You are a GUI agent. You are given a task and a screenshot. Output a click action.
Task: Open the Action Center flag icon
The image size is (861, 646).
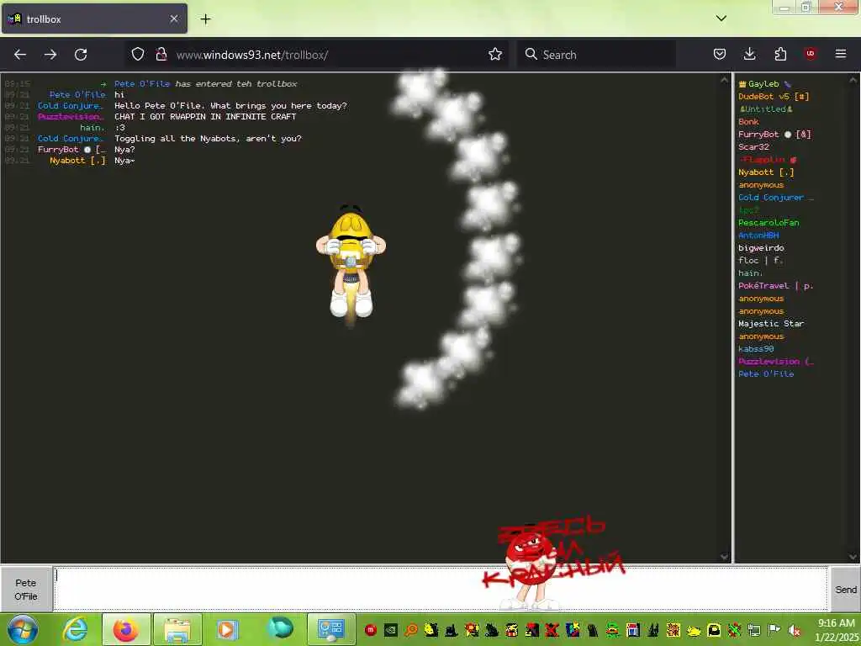click(x=774, y=630)
